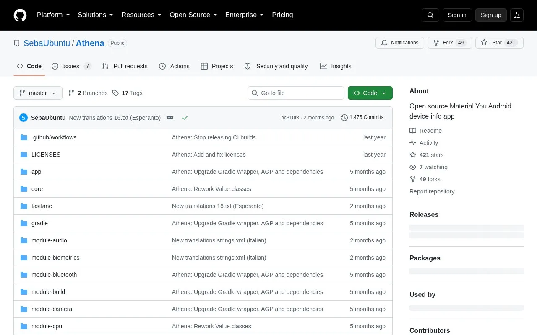Switch to the Actions tab

pyautogui.click(x=174, y=66)
